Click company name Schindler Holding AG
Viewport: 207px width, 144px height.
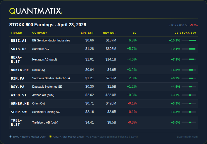point(46,112)
